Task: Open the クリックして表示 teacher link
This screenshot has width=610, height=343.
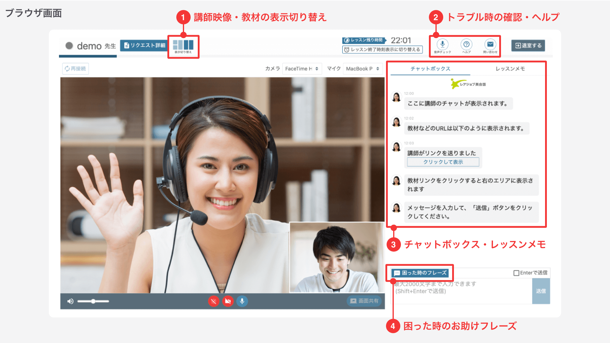Action: 443,162
